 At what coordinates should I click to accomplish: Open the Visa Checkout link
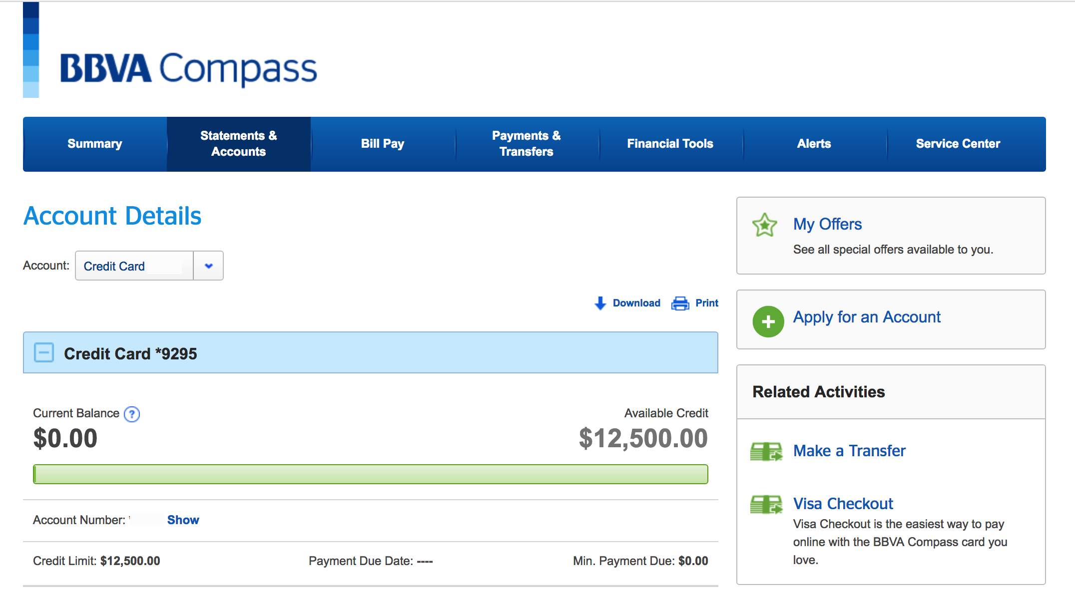click(843, 504)
